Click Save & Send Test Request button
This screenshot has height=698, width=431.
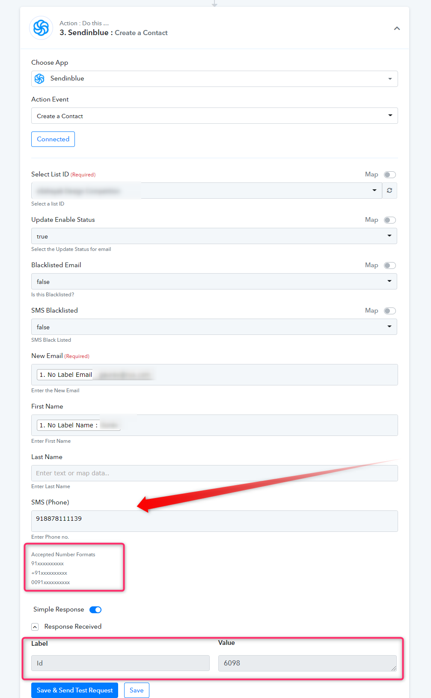[74, 690]
